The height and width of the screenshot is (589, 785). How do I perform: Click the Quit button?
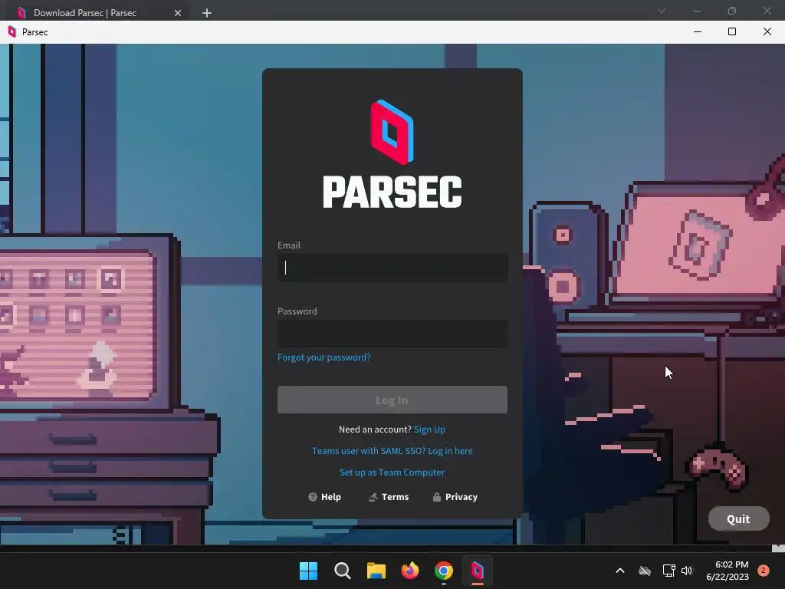click(738, 519)
